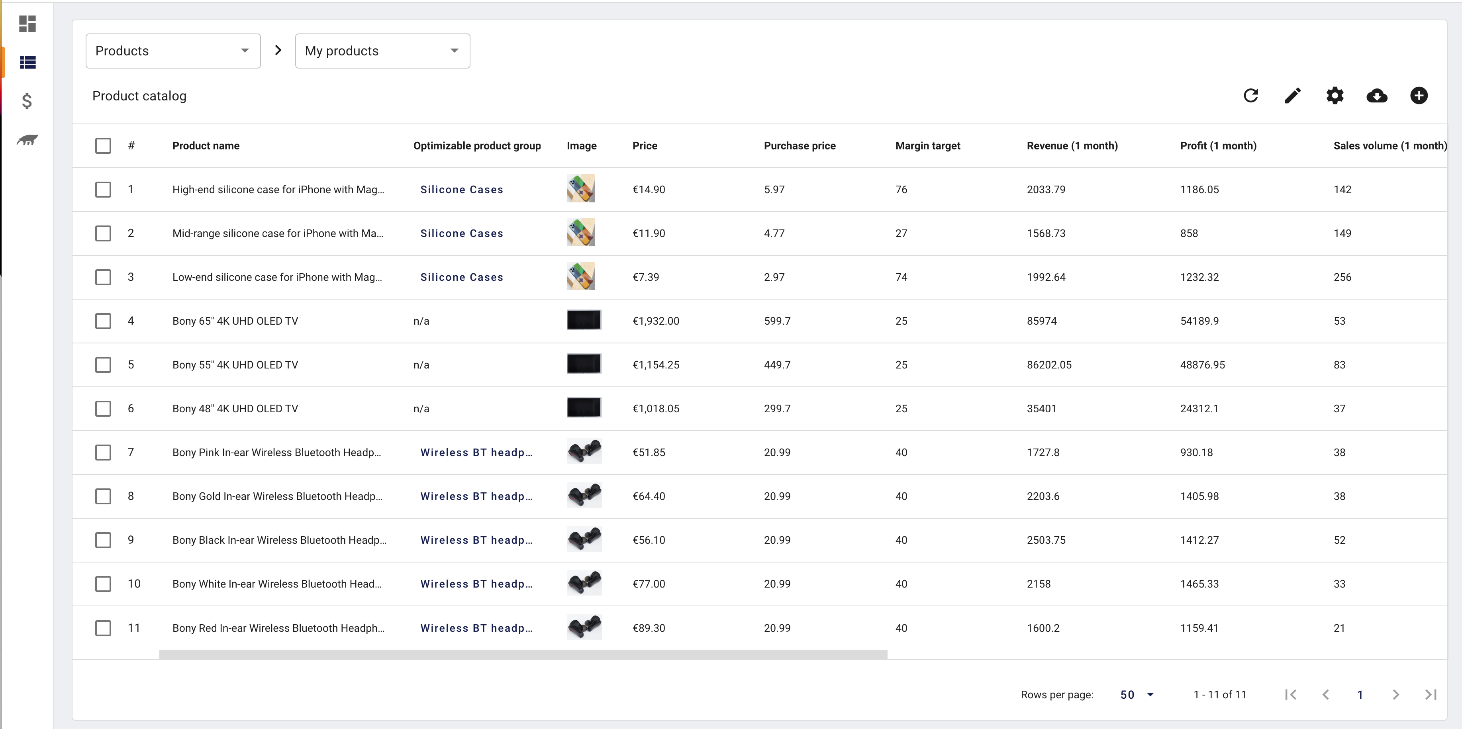Check the Bony 65" OLED TV row
The height and width of the screenshot is (729, 1462).
click(103, 321)
